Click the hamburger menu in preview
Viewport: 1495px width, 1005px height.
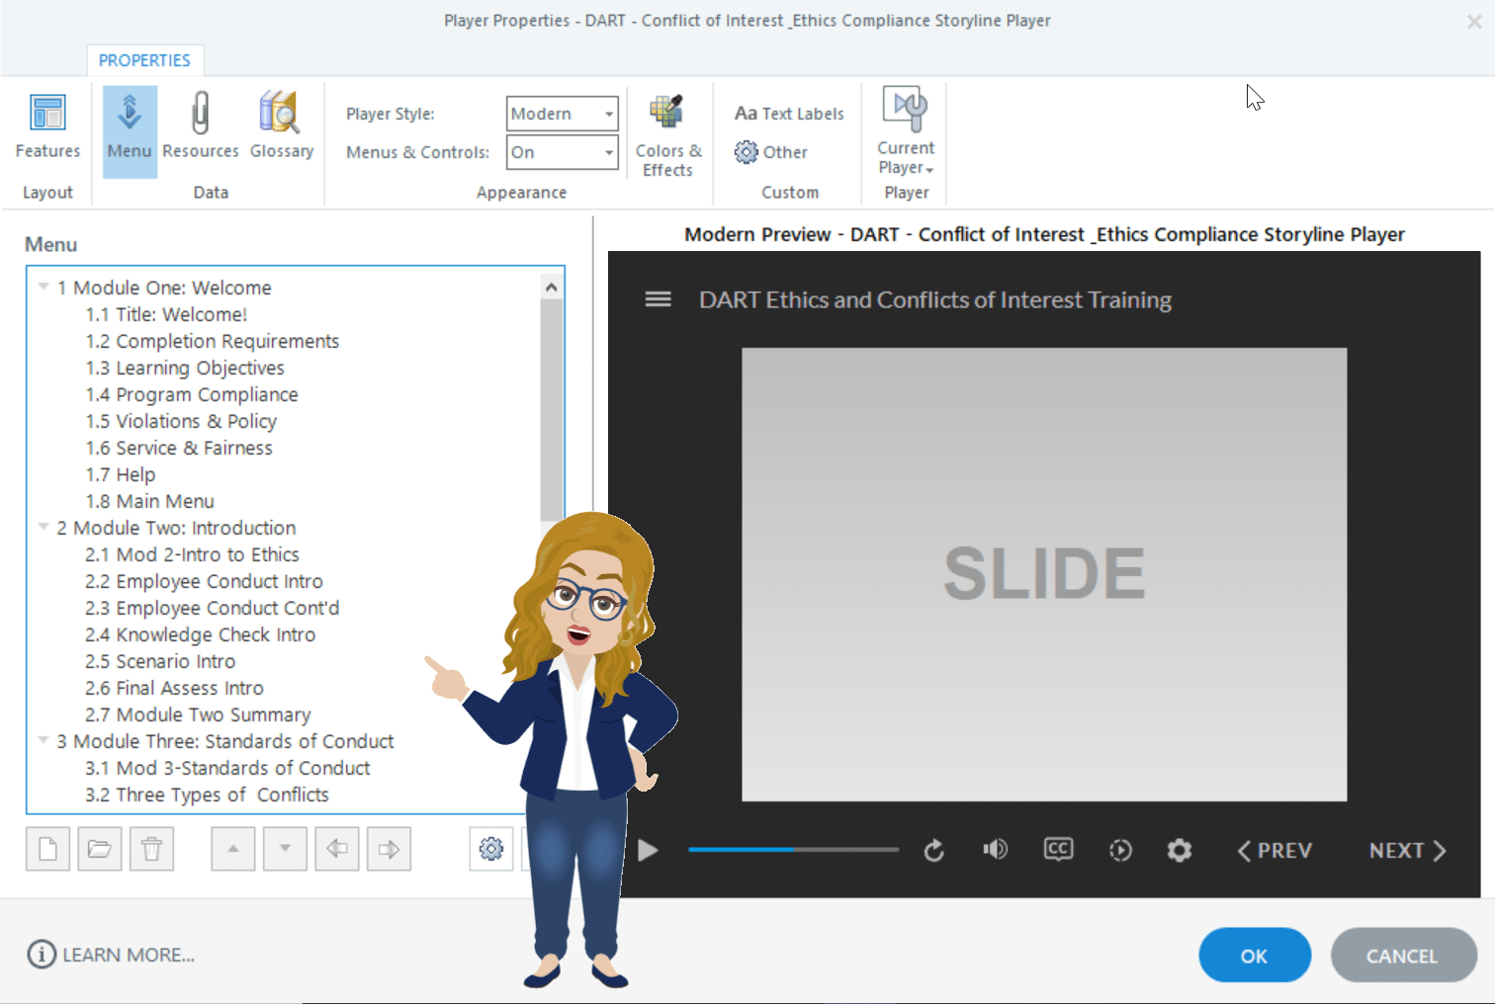click(659, 299)
